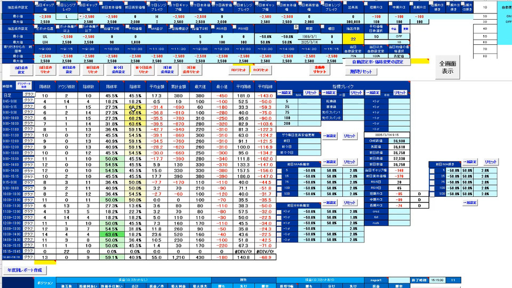Click リセット for ザラ場日足高安値更新
The width and height of the screenshot is (512, 288).
(349, 136)
